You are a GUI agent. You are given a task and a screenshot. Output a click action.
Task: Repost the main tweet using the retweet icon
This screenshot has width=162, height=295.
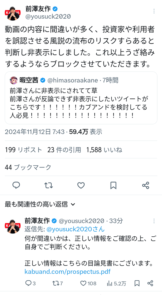click(x=49, y=185)
